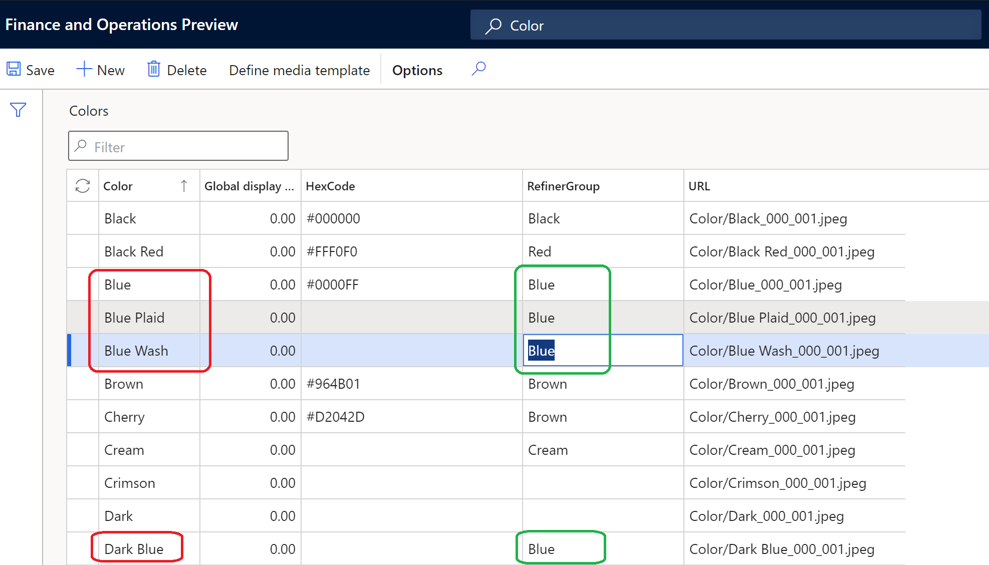
Task: Click the HexCode column header
Action: (333, 185)
